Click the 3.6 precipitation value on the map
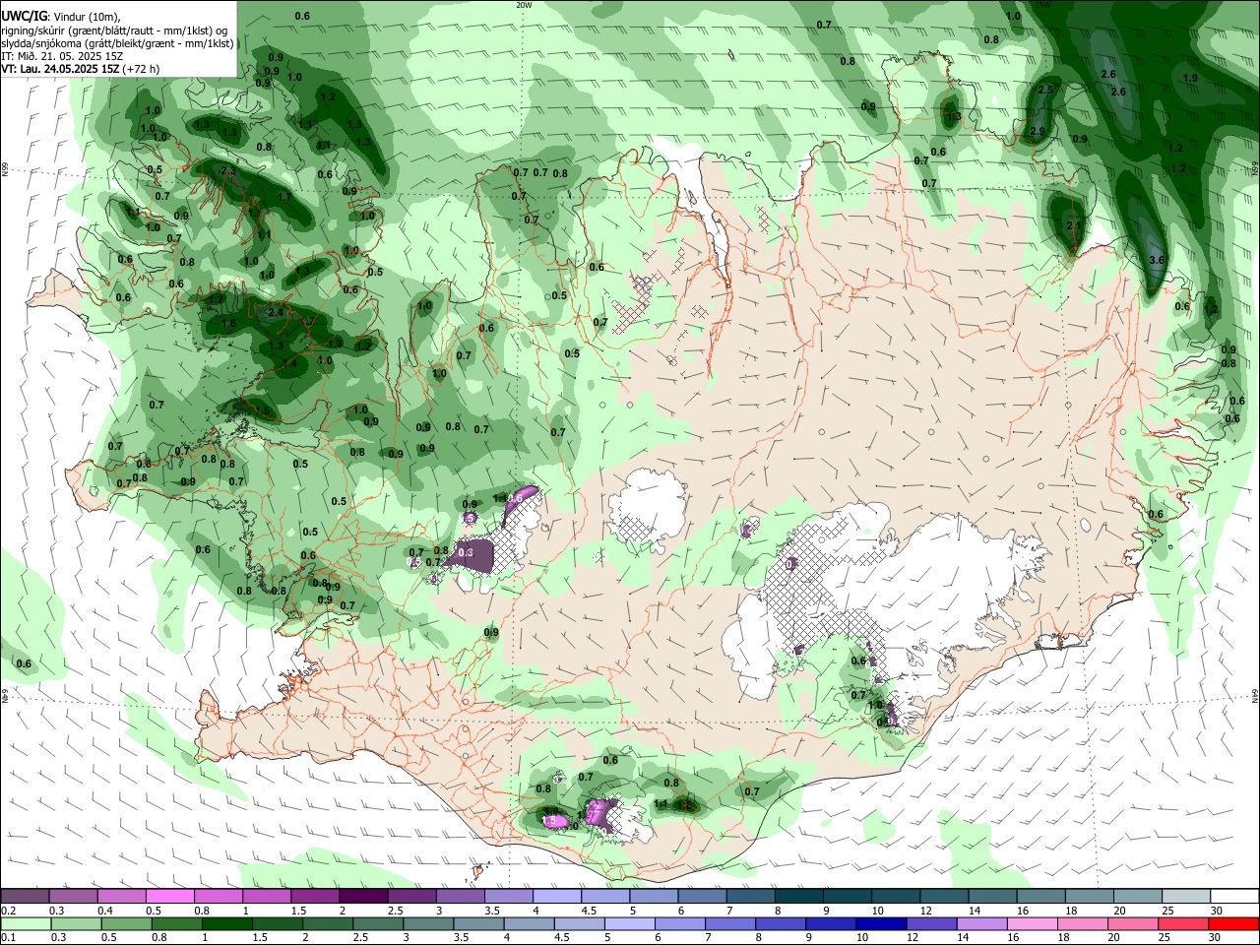This screenshot has height=945, width=1260. [x=1158, y=260]
